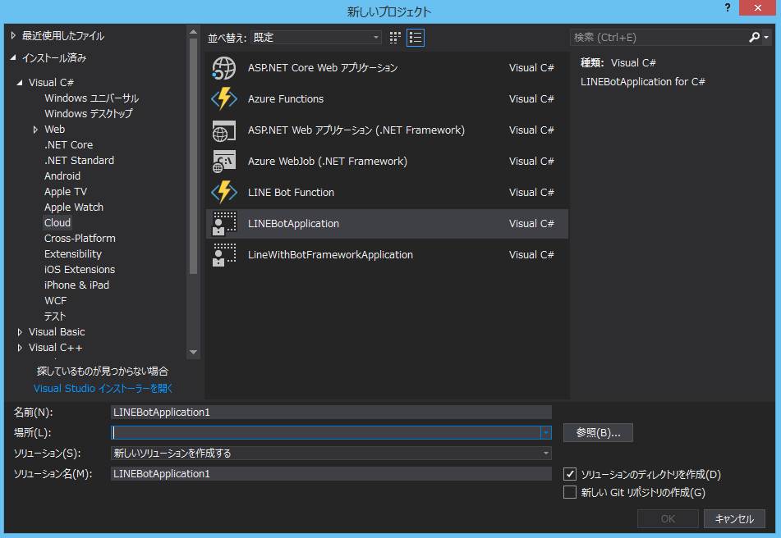
Task: Open the location path dropdown arrow
Action: coord(546,432)
